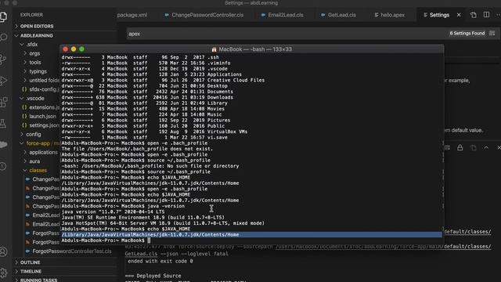
Task: Expand the Outline section
Action: pos(30,262)
